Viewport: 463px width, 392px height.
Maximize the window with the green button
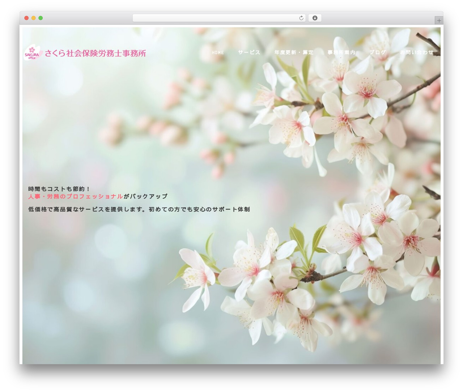[x=41, y=18]
